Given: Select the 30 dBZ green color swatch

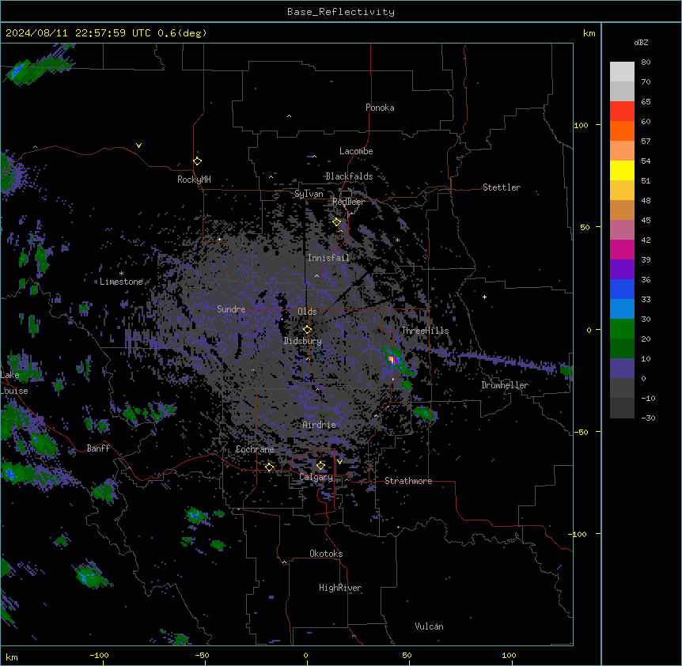Looking at the screenshot, I should tap(622, 329).
